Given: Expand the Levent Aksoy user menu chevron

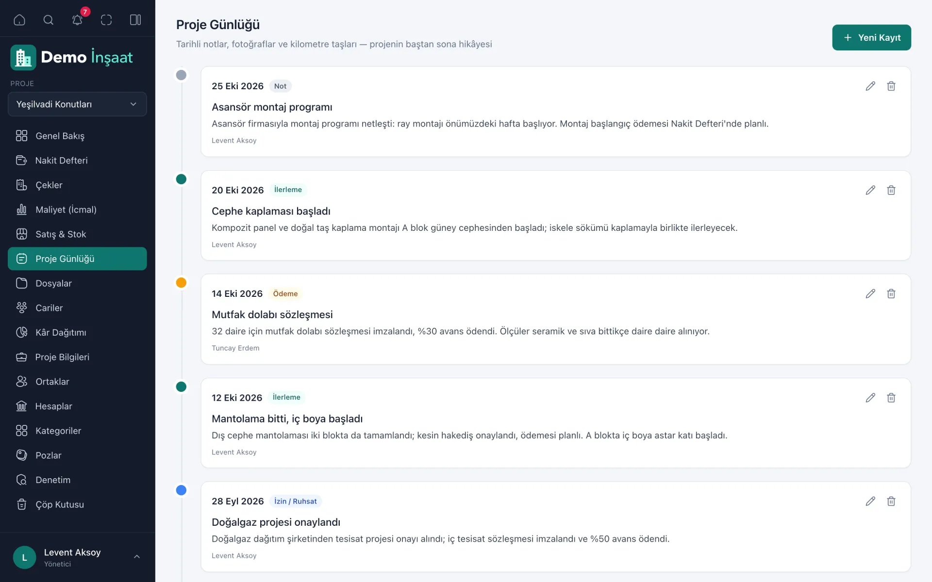Looking at the screenshot, I should pos(137,557).
